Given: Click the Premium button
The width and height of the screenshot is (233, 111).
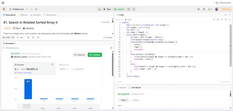Looking at the screenshot, I should tap(226, 9).
